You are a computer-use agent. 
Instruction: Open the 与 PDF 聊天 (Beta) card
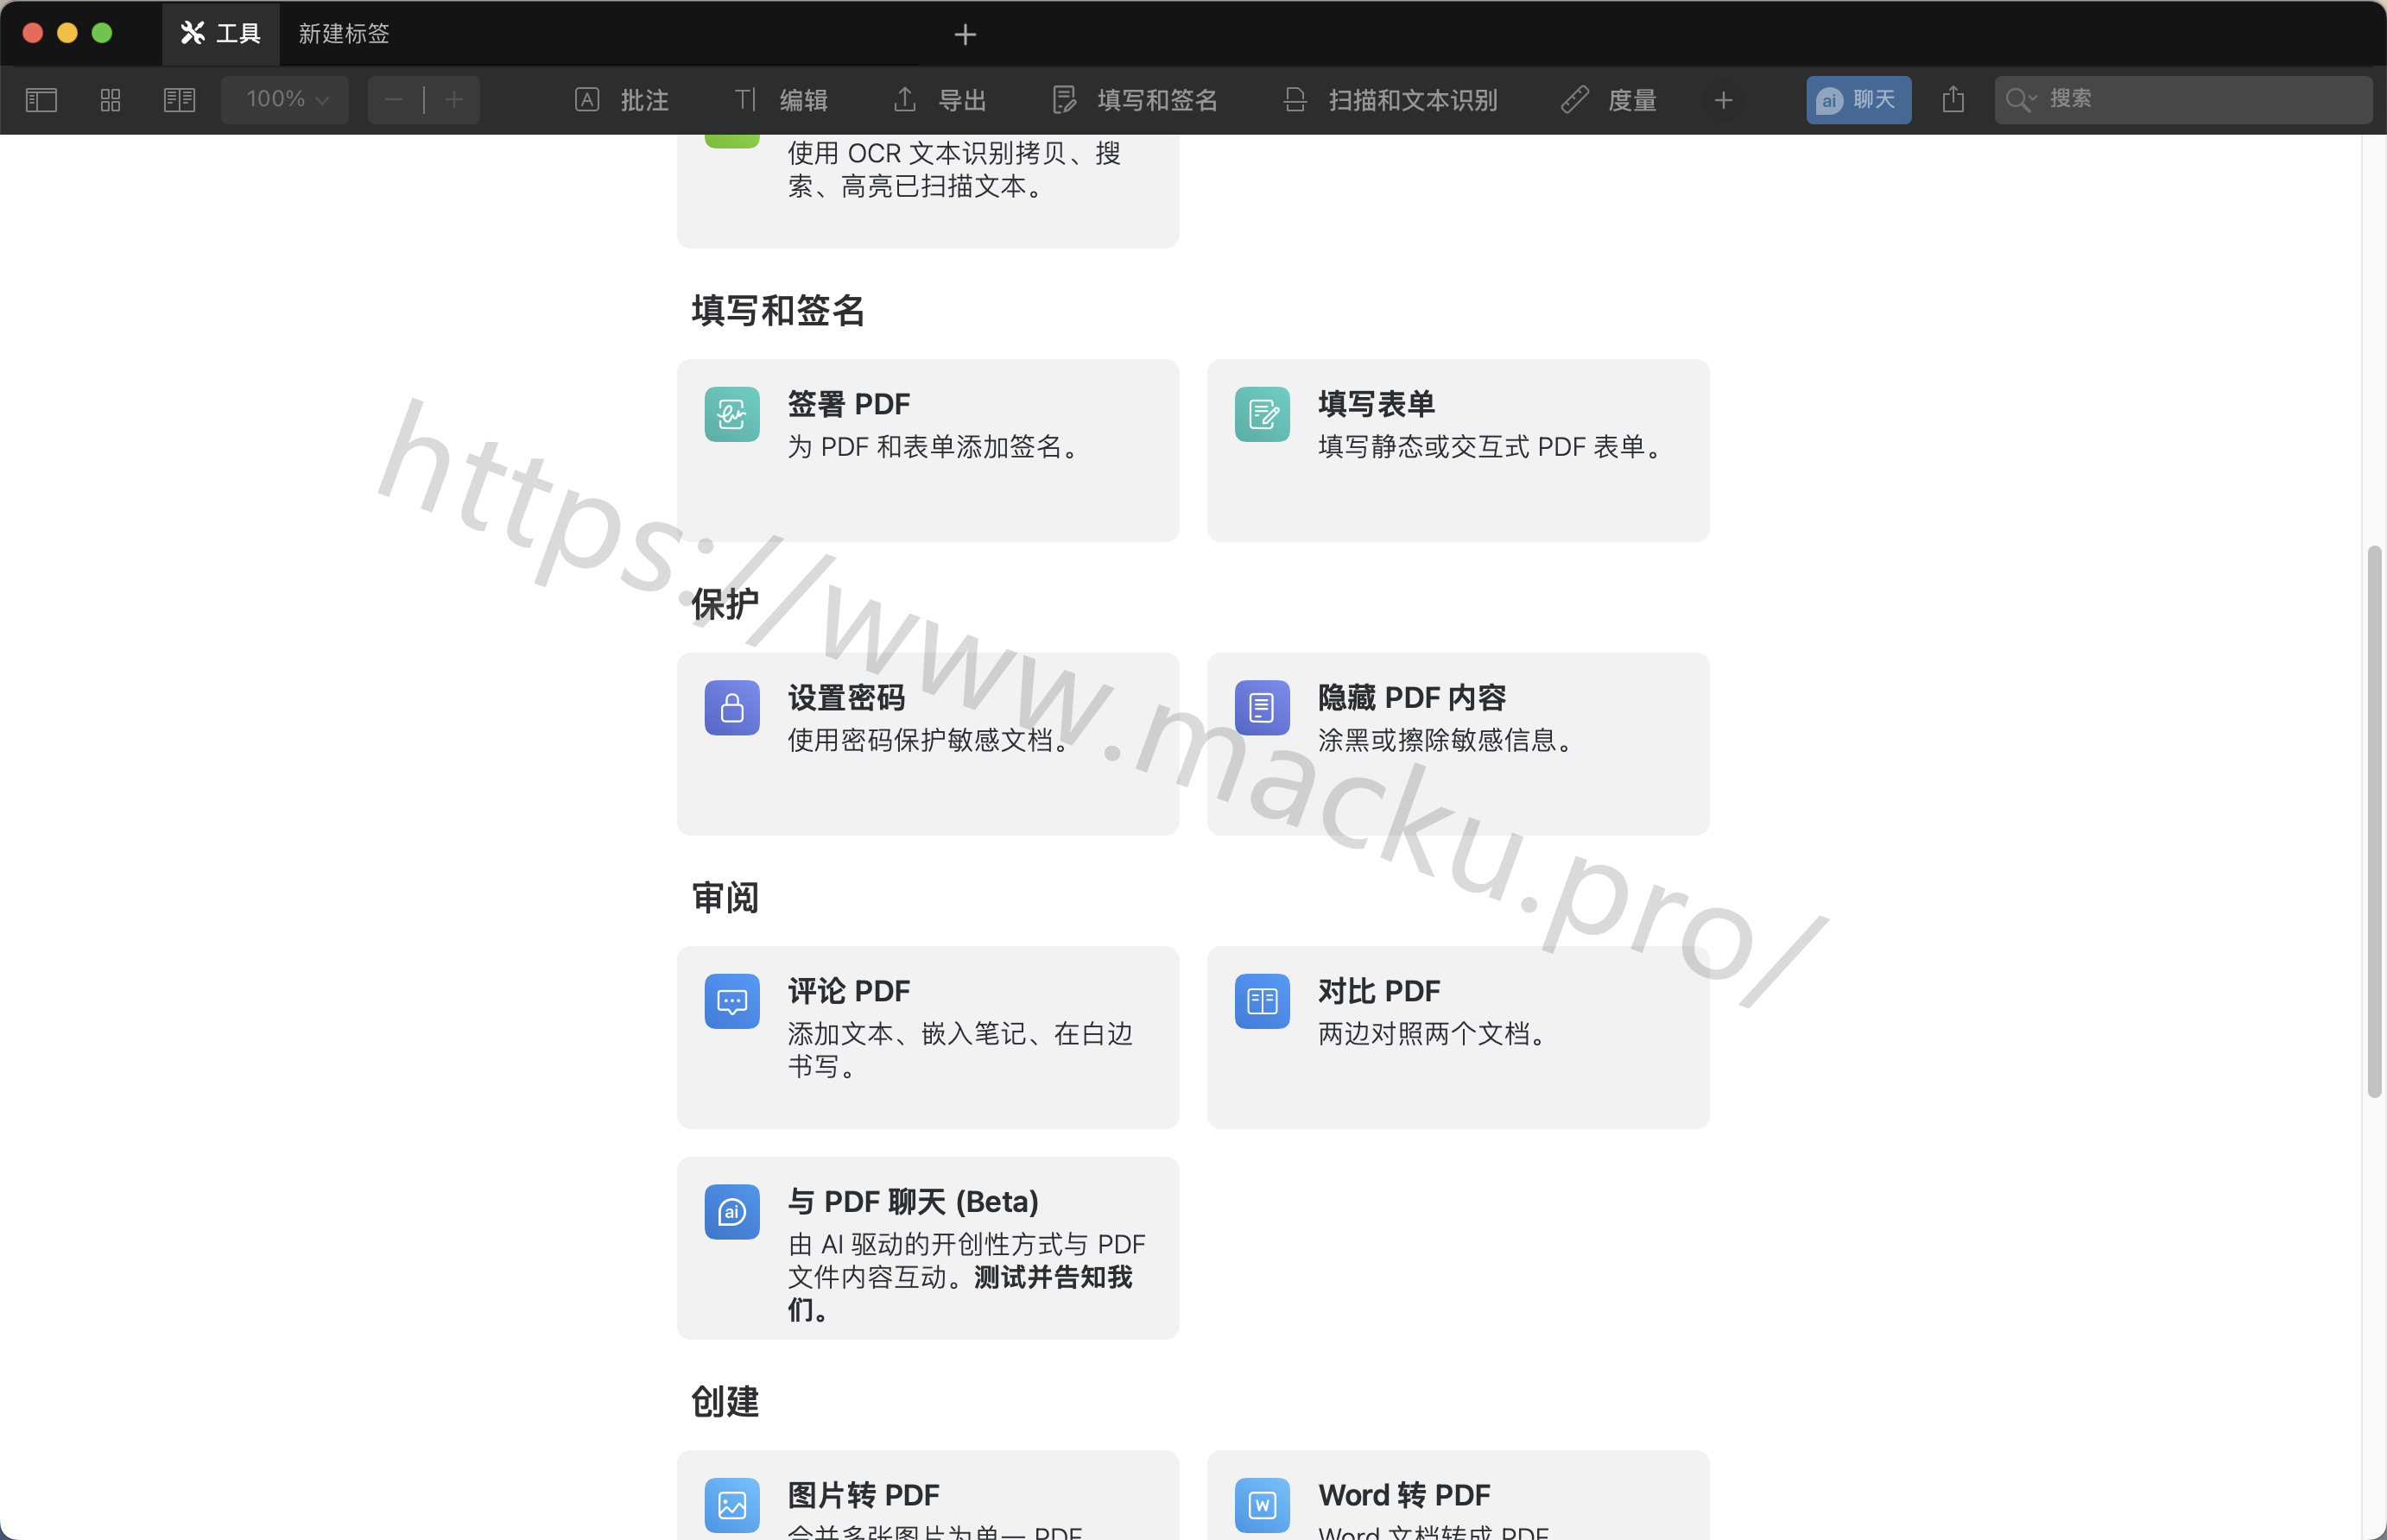(x=928, y=1248)
